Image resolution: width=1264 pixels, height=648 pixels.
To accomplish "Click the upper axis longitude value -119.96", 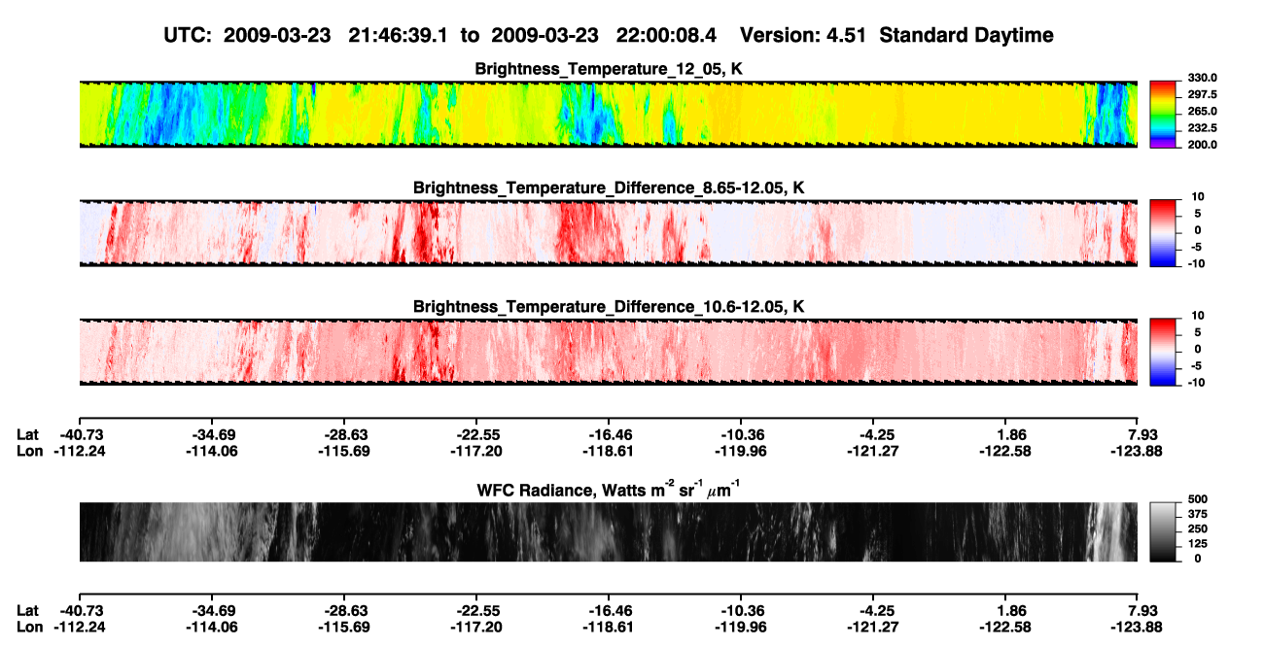I will click(x=740, y=451).
